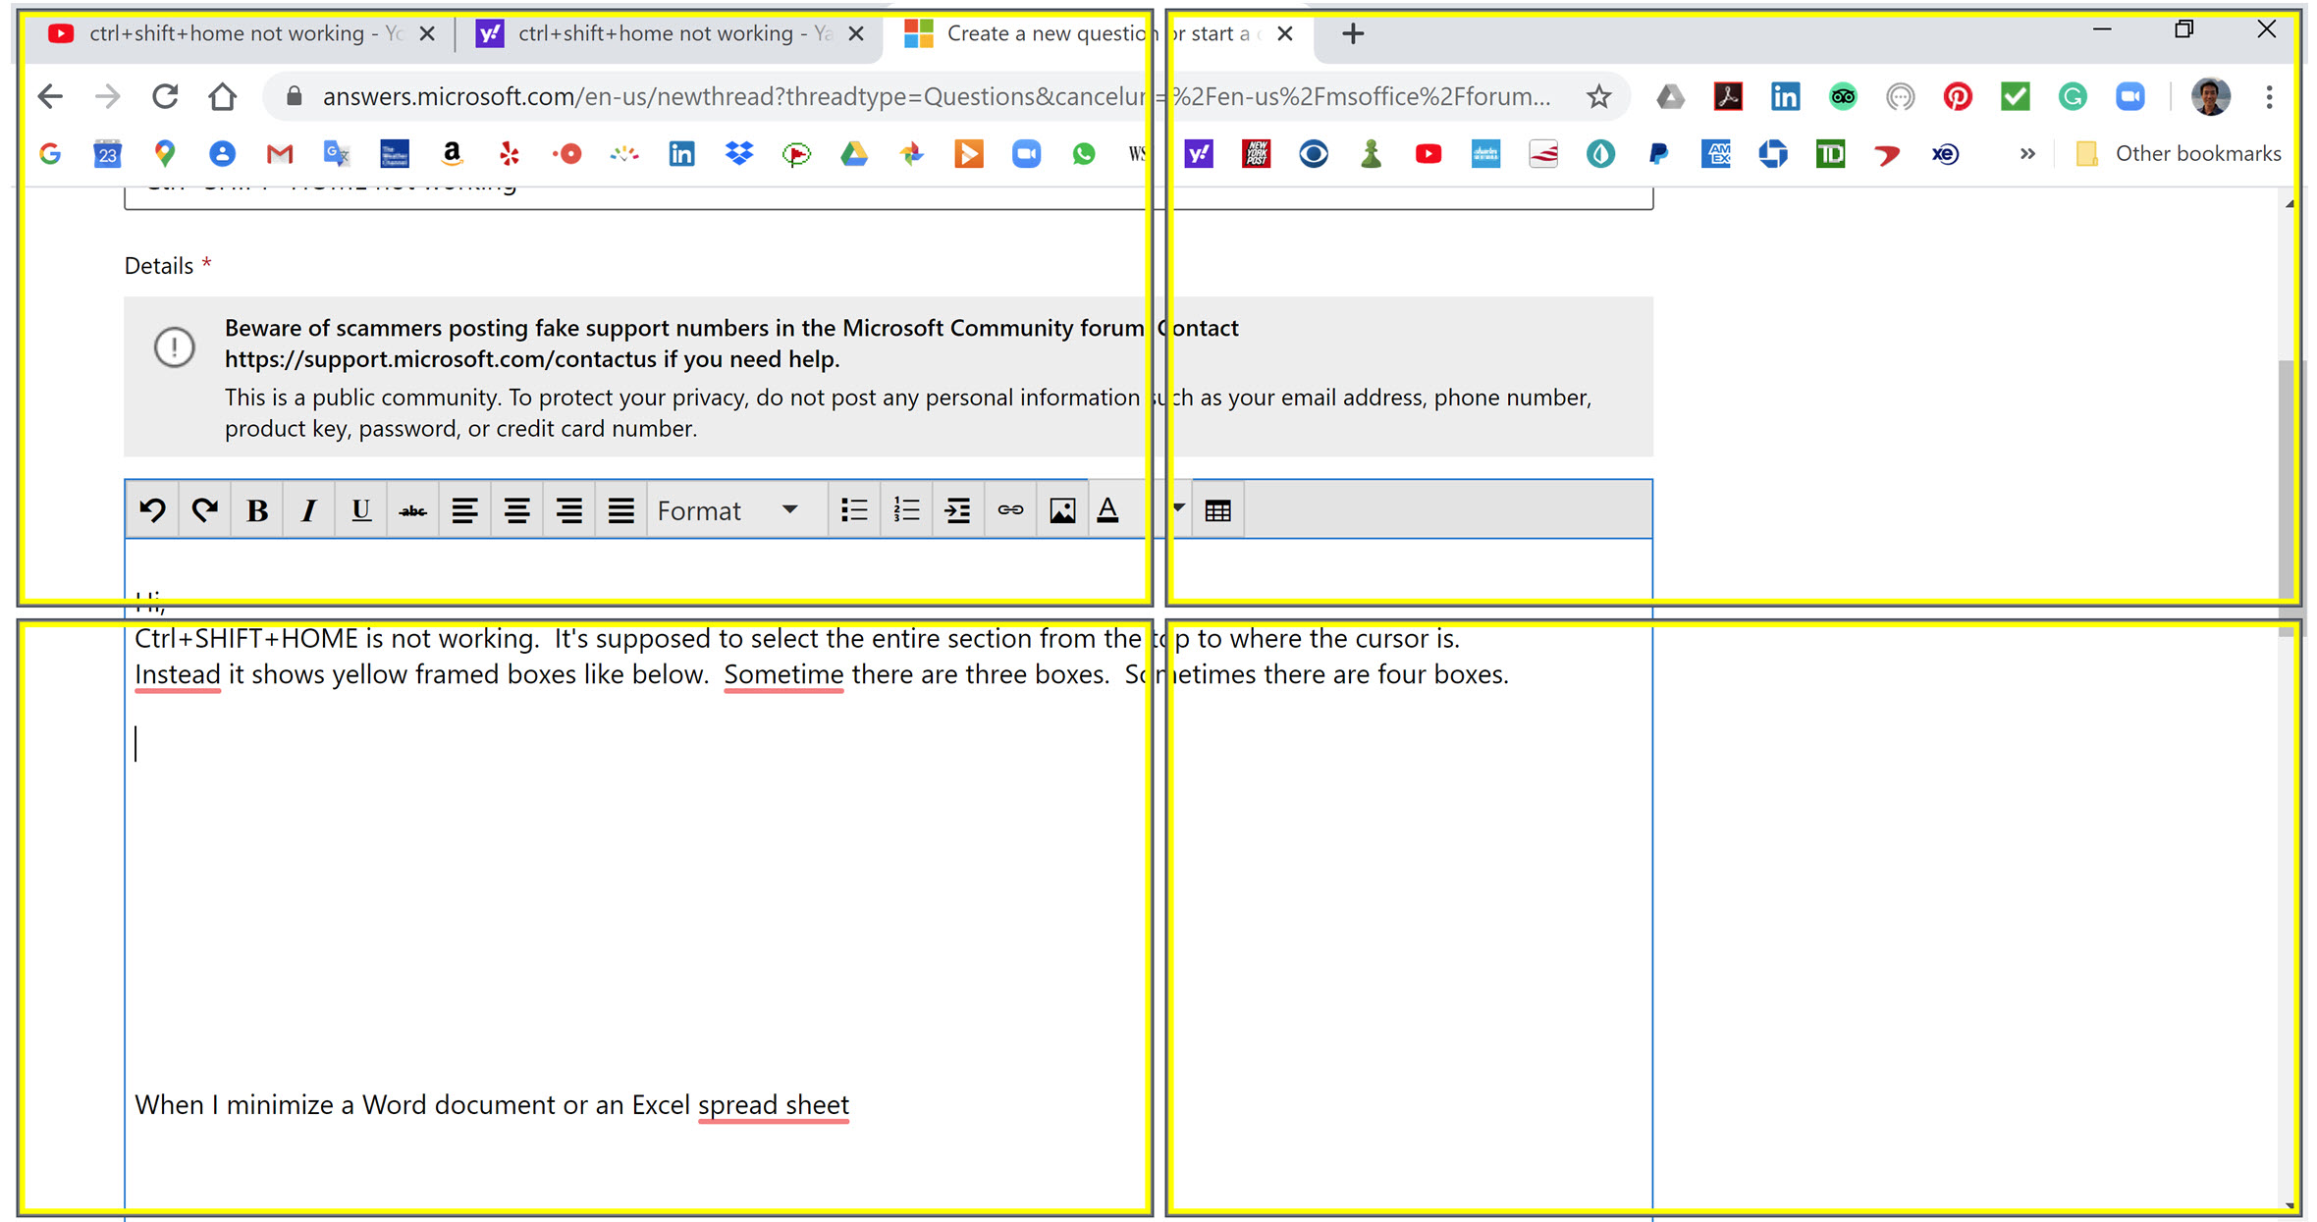Center align the text
Screen dimensions: 2317x1222
pyautogui.click(x=516, y=510)
